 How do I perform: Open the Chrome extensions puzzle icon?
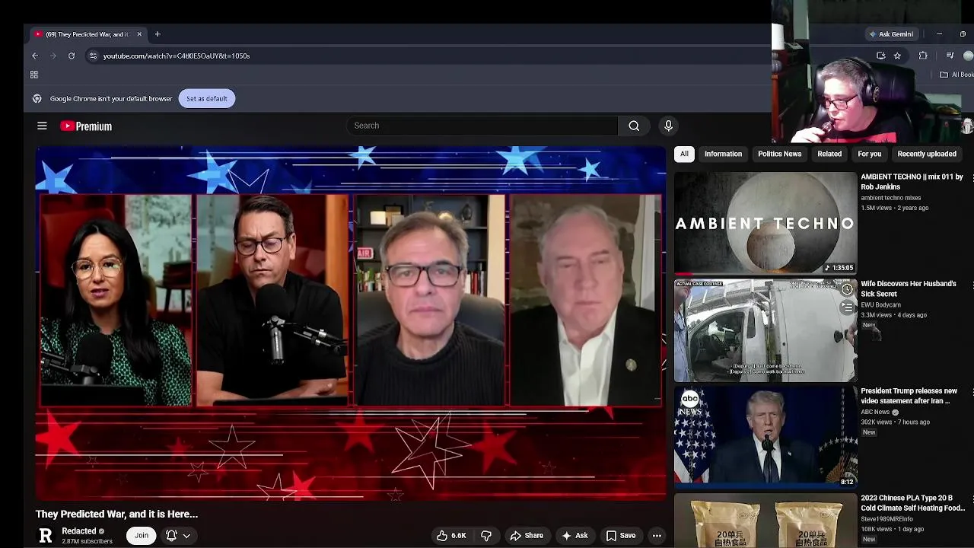point(923,56)
